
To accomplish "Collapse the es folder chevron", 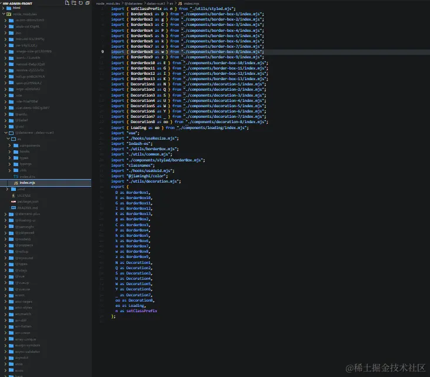I will (x=8, y=139).
